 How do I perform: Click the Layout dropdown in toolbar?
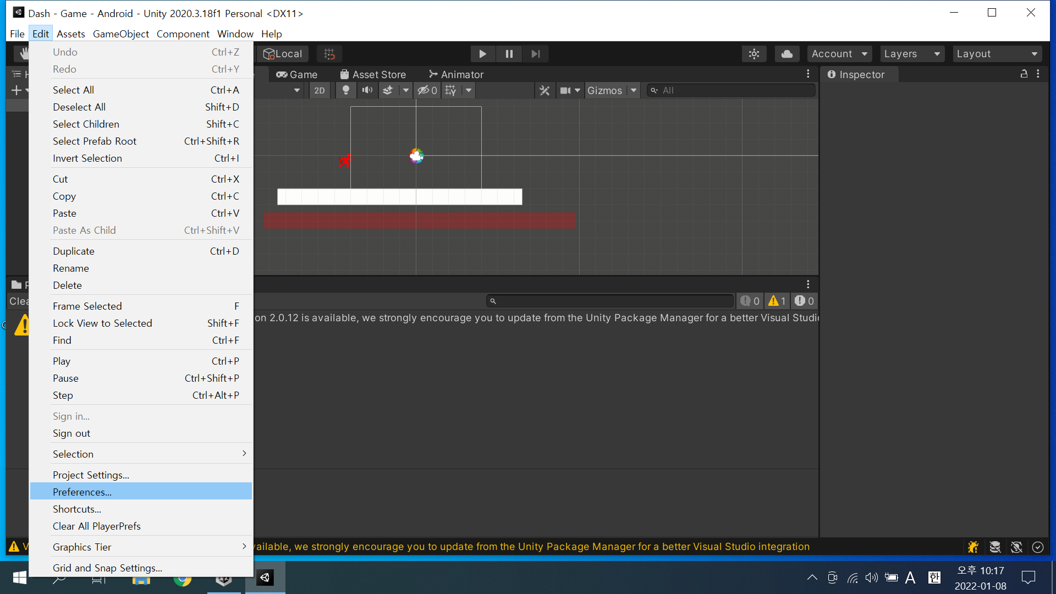(996, 54)
